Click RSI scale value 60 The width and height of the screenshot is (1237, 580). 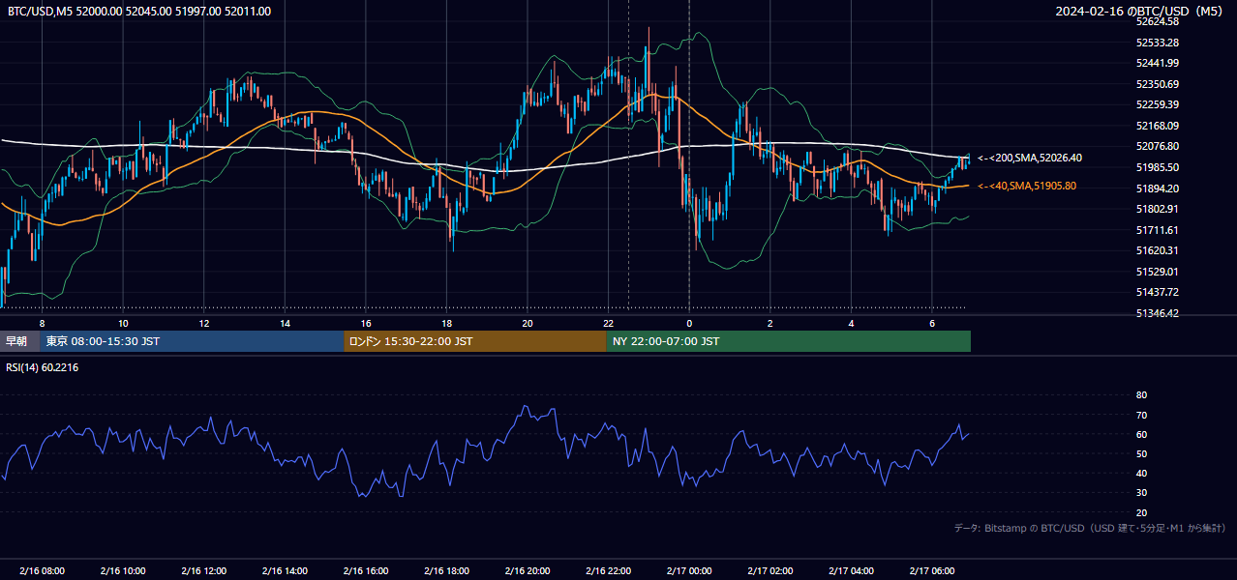[1141, 434]
